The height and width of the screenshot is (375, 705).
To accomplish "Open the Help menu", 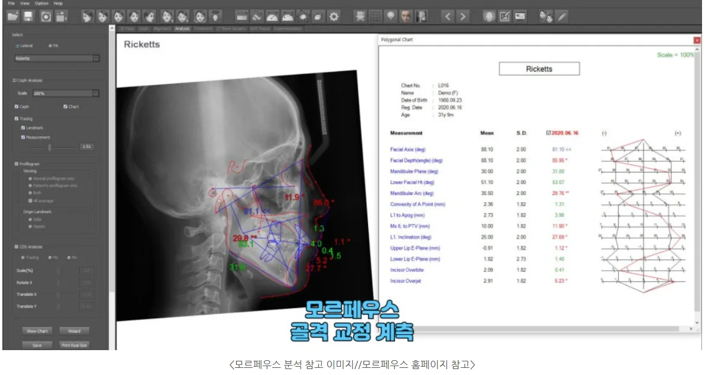I will (59, 3).
